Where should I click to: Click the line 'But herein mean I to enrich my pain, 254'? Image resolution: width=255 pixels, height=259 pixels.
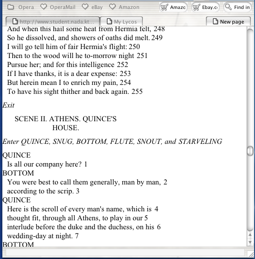tap(69, 83)
